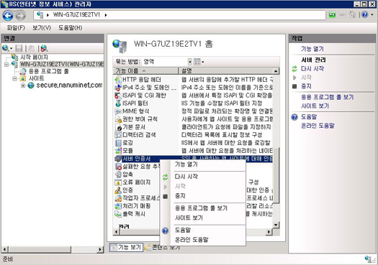Click the save icon in 연결 toolbar
This screenshot has height=265, width=378.
pyautogui.click(x=19, y=48)
